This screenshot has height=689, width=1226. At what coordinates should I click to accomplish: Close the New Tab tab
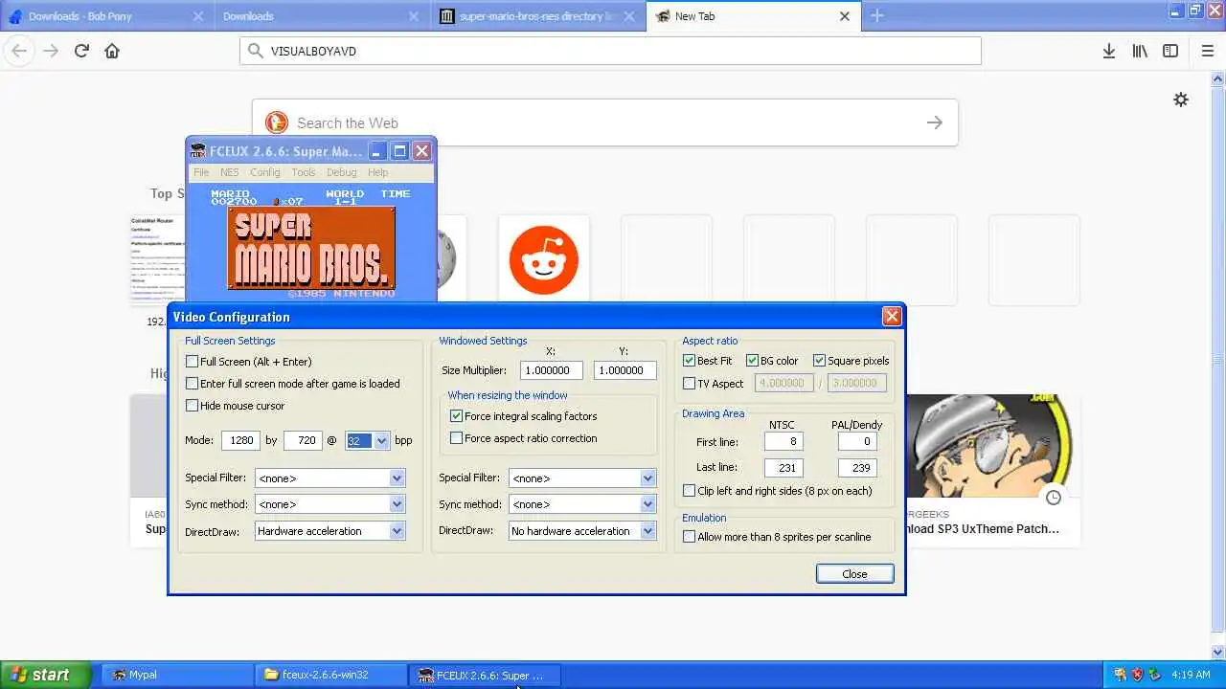[x=845, y=16]
